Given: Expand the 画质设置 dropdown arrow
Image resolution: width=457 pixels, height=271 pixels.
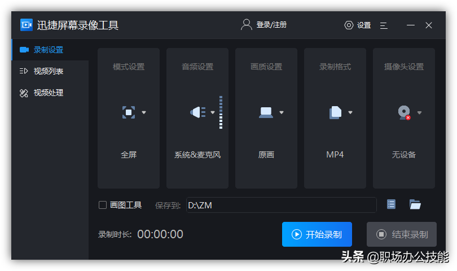Looking at the screenshot, I should pyautogui.click(x=282, y=112).
